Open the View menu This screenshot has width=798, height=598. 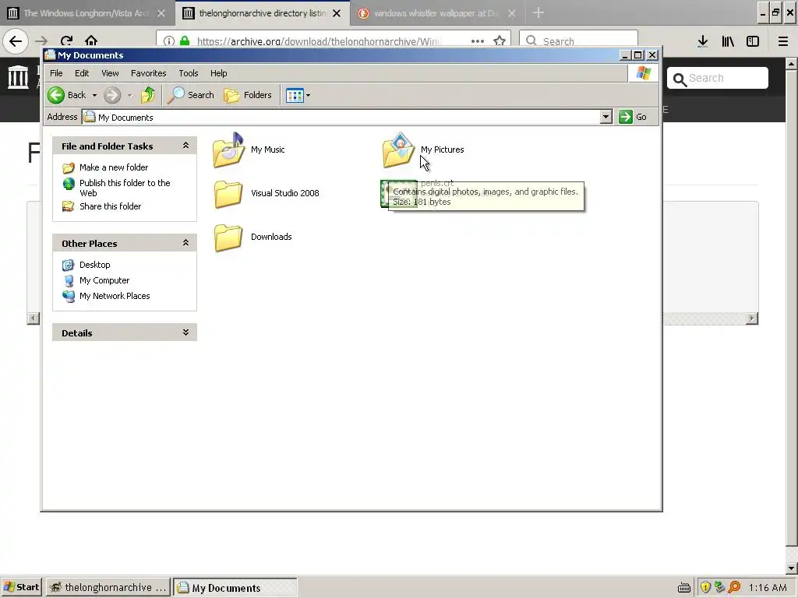pos(110,73)
